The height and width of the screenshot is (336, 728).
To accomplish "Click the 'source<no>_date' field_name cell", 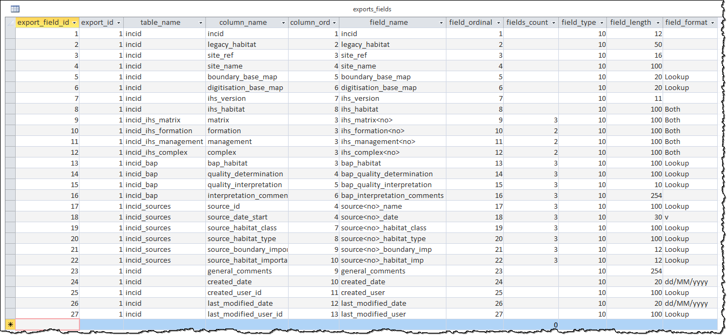I will tap(393, 217).
